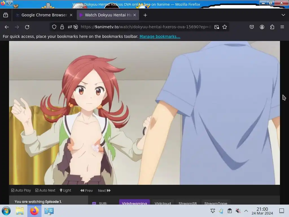Go forward one page
The image size is (289, 217).
pos(17,27)
